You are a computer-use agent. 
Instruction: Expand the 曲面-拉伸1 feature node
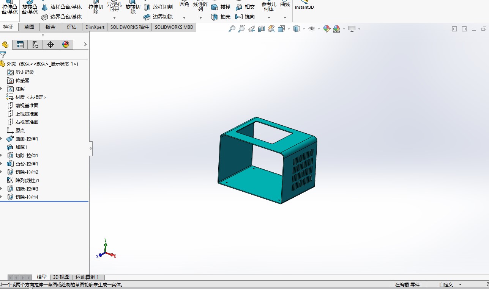click(2, 139)
